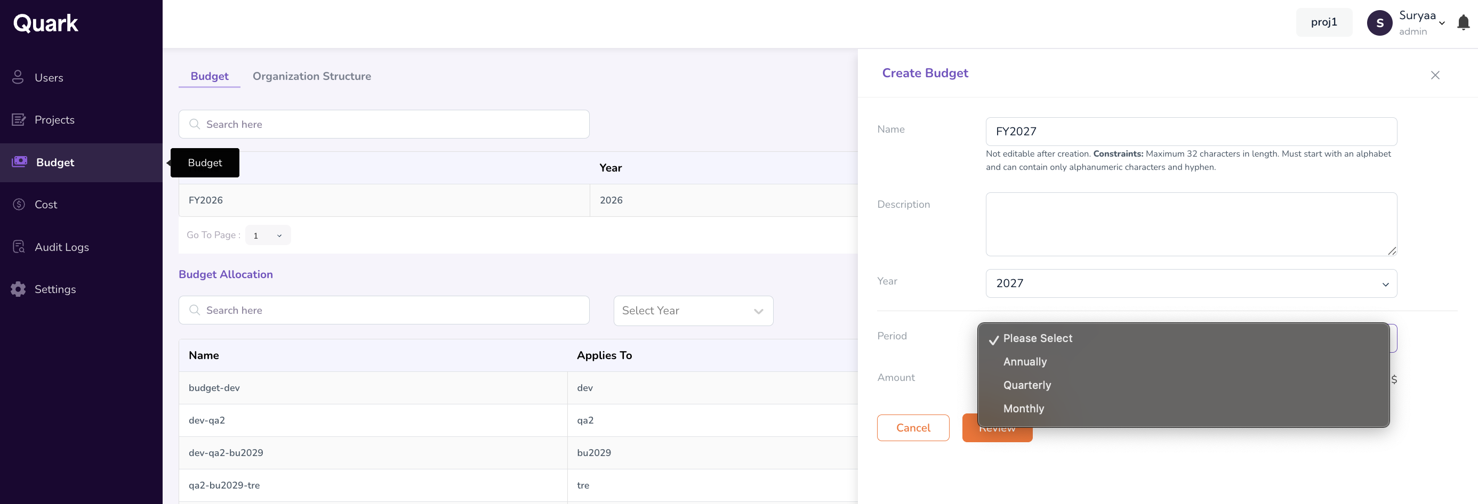Viewport: 1478px width, 504px height.
Task: Open the Year 2027 dropdown
Action: tap(1191, 283)
